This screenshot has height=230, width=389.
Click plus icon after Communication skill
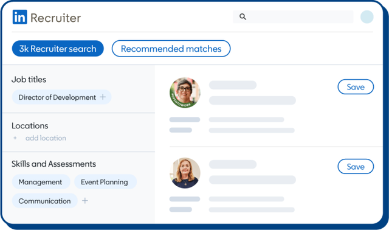tap(85, 201)
